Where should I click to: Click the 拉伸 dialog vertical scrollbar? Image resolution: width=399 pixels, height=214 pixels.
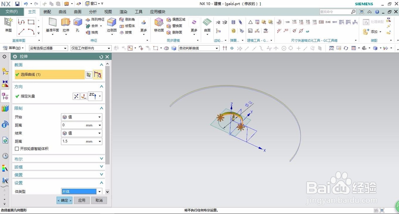click(107, 115)
